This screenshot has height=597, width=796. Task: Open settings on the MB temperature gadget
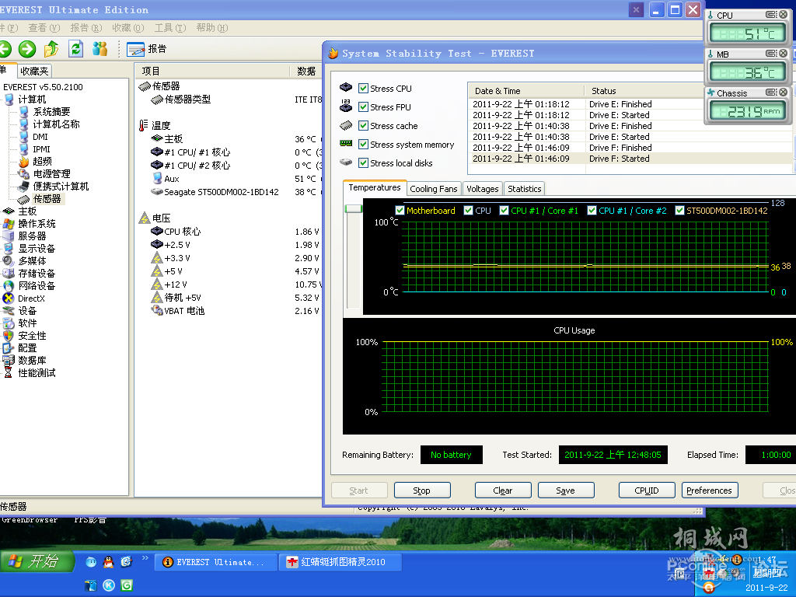pos(771,54)
